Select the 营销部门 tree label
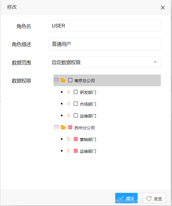172x206 pixels. [88, 139]
